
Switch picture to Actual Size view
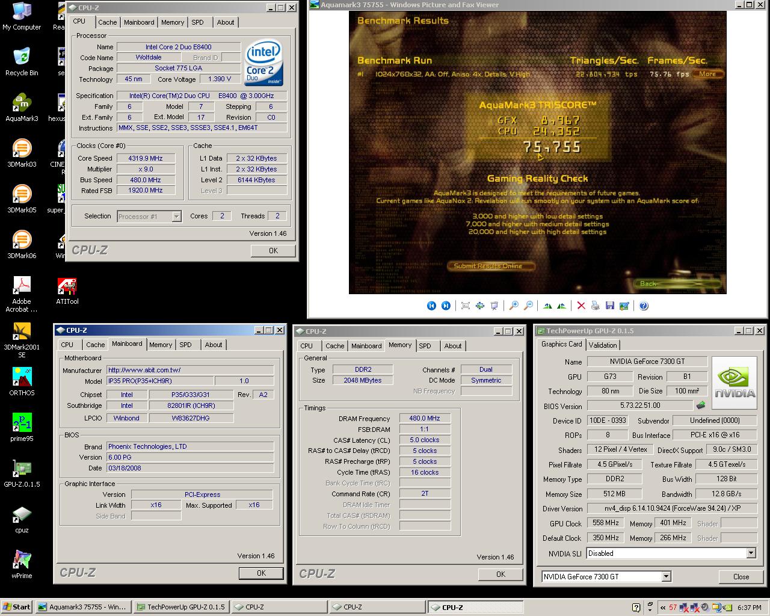pos(480,306)
